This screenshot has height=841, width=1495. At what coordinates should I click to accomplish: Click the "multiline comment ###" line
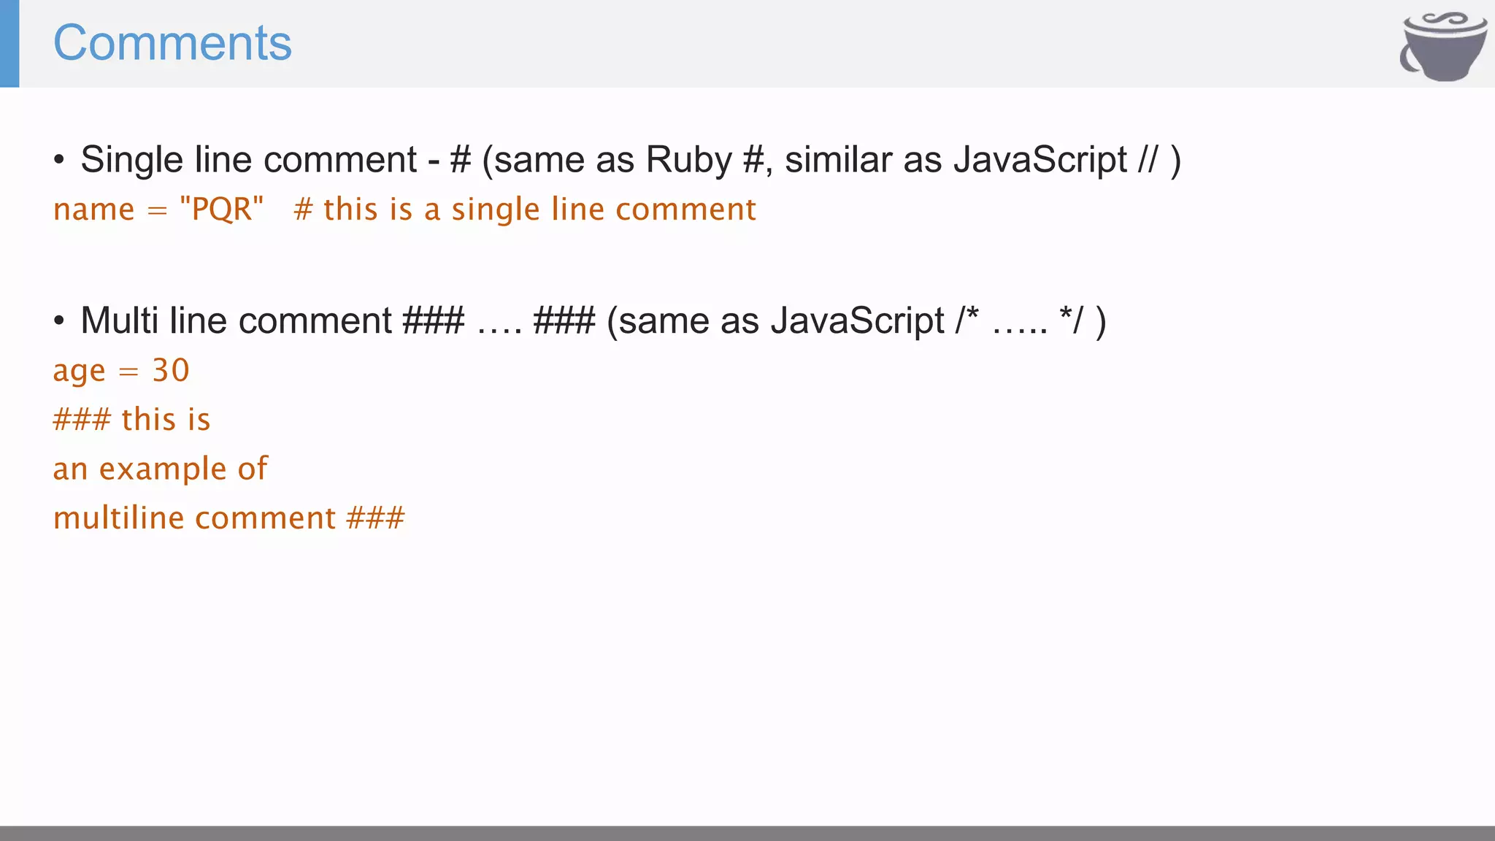click(228, 518)
